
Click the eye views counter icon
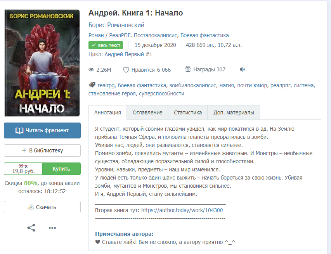[91, 70]
